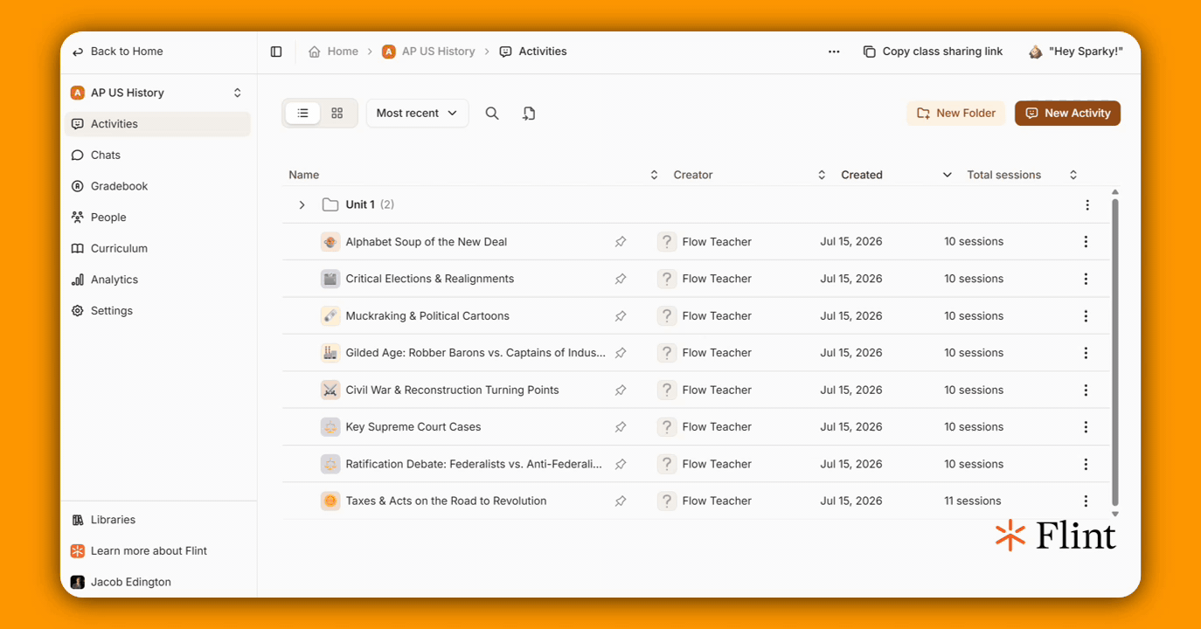1201x629 pixels.
Task: Pin the Key Supreme Court Cases activity
Action: click(621, 427)
